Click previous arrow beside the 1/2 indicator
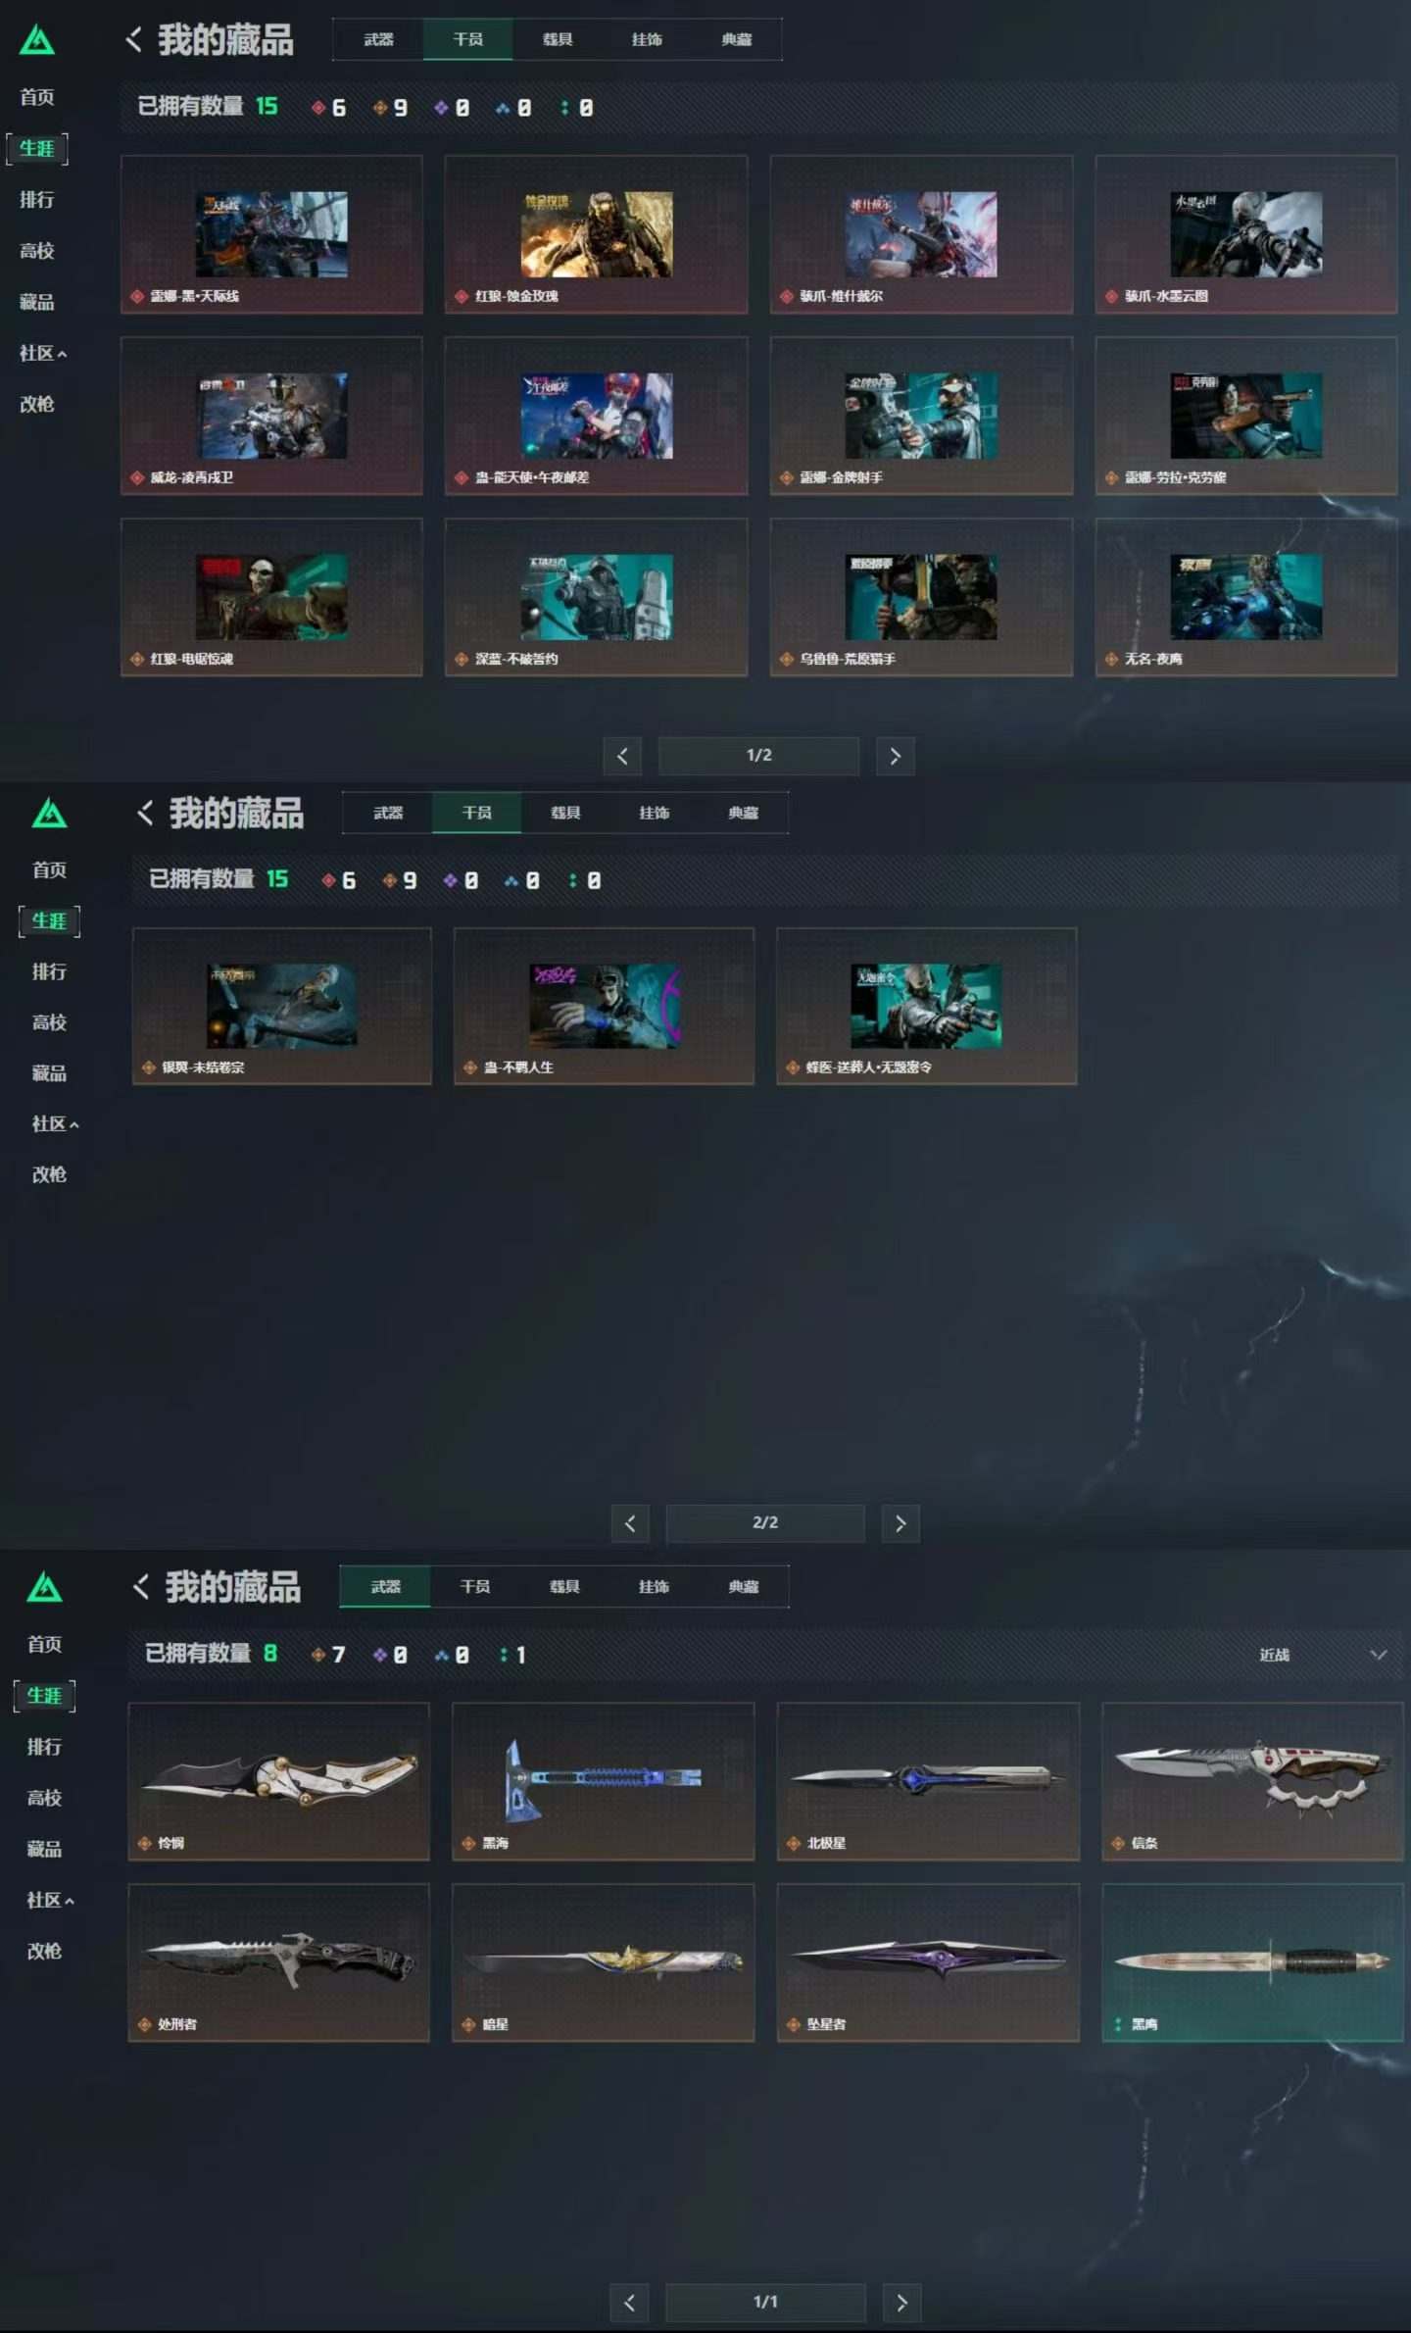1411x2333 pixels. (x=622, y=756)
